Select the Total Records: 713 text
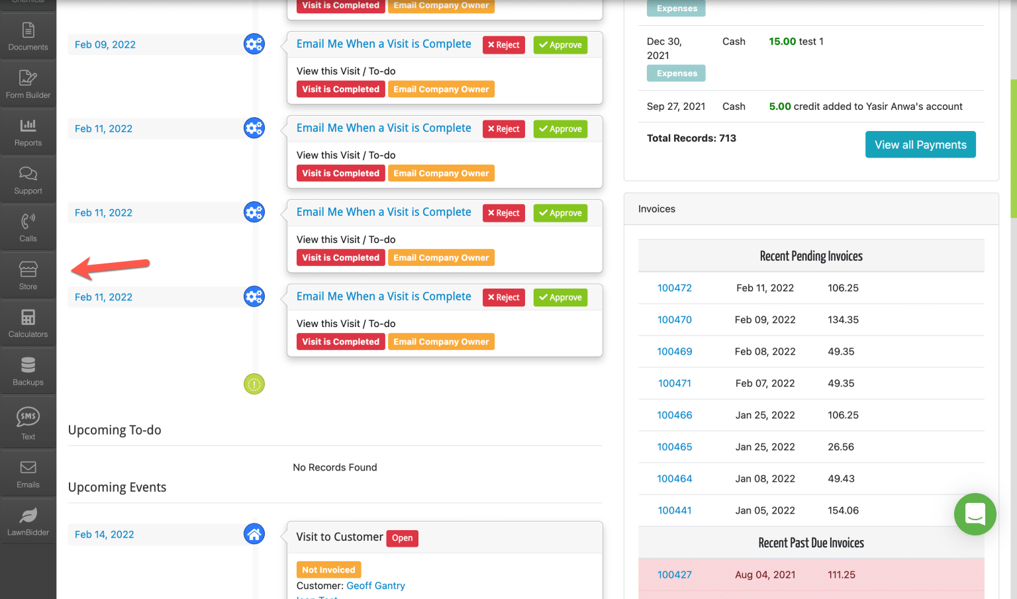 [691, 138]
